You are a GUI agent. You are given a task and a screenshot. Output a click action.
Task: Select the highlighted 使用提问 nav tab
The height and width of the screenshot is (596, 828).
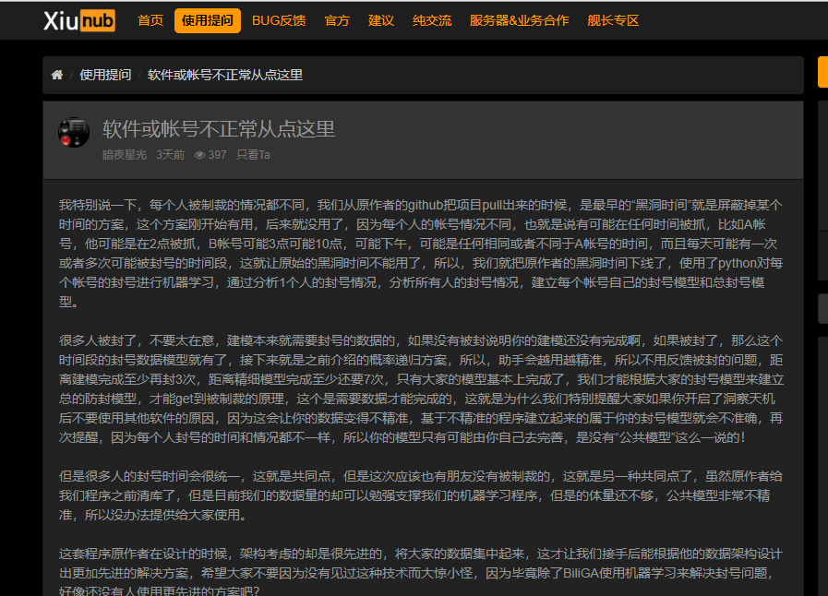(208, 20)
